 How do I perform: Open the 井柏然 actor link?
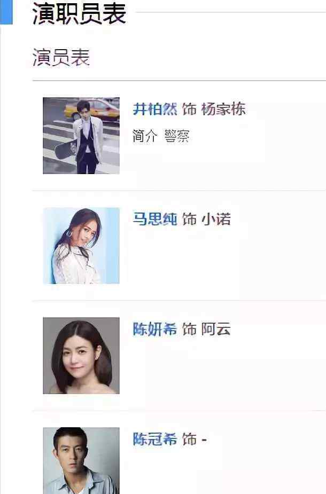pyautogui.click(x=155, y=109)
